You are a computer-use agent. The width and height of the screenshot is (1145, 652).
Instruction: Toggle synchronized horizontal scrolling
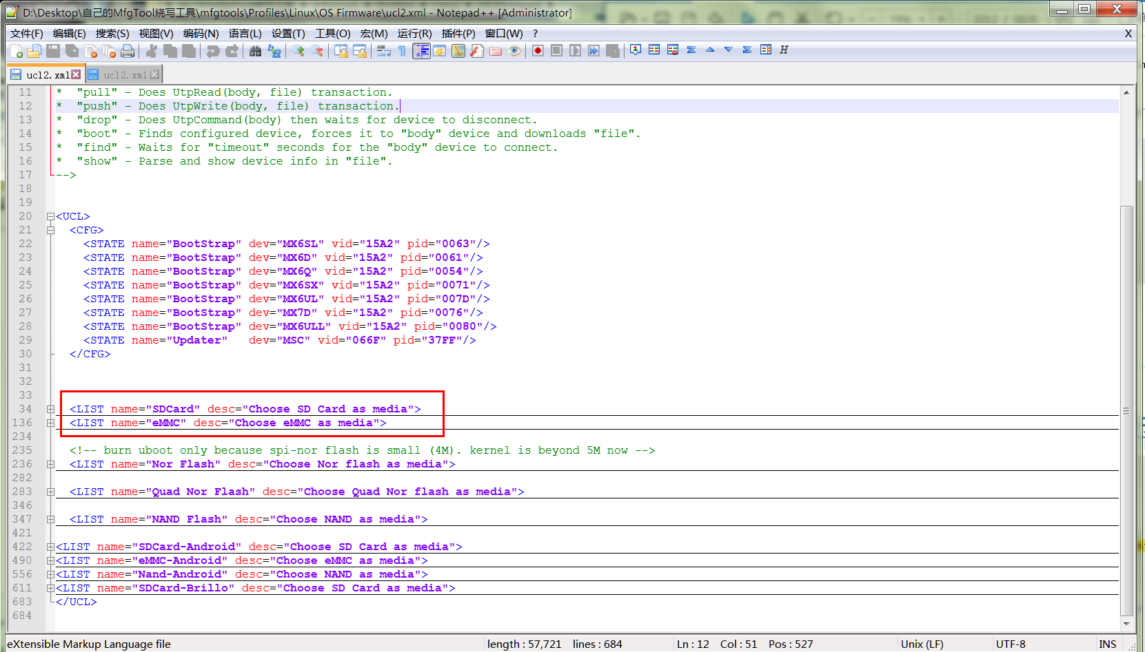[360, 50]
